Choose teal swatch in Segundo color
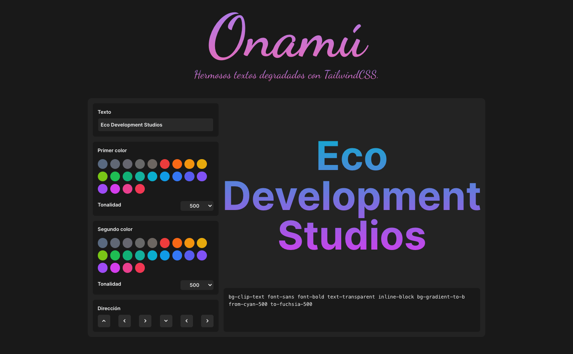Viewport: 573px width, 354px height. (x=140, y=255)
